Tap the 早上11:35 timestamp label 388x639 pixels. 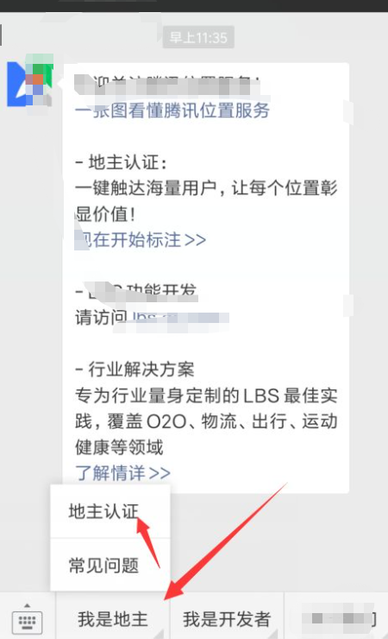[198, 38]
